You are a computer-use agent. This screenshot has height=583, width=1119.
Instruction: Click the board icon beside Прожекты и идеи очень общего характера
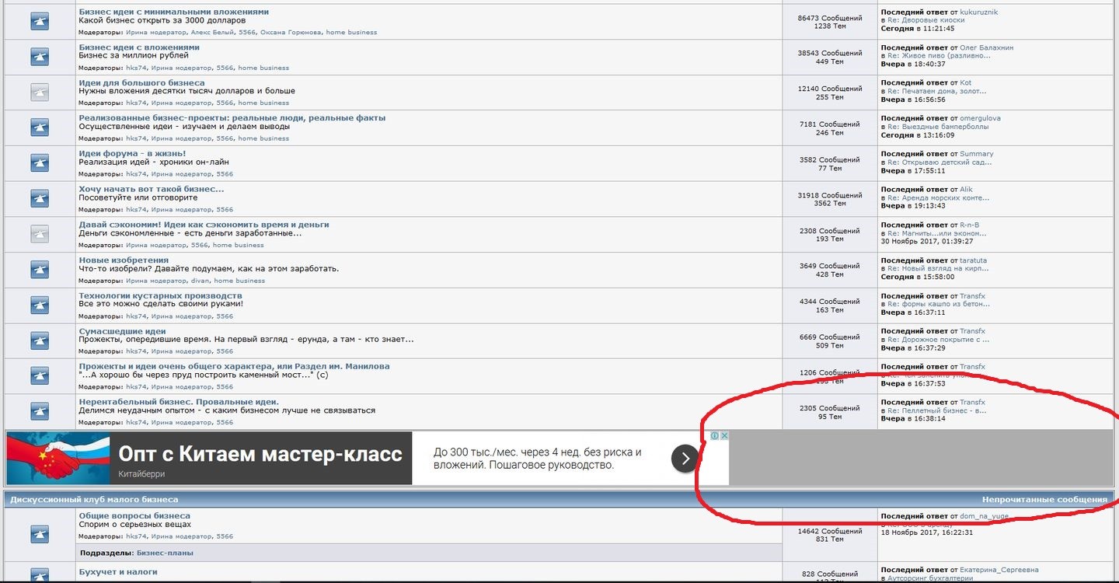click(40, 376)
